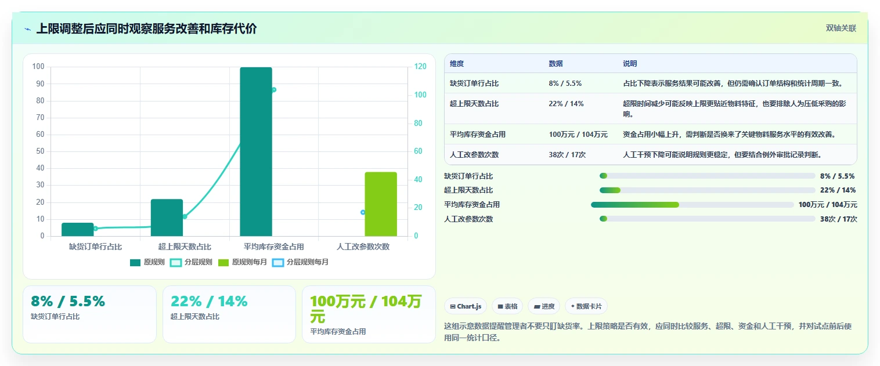Toggle the 原规则每月 legend entry
The width and height of the screenshot is (880, 366).
(x=242, y=262)
